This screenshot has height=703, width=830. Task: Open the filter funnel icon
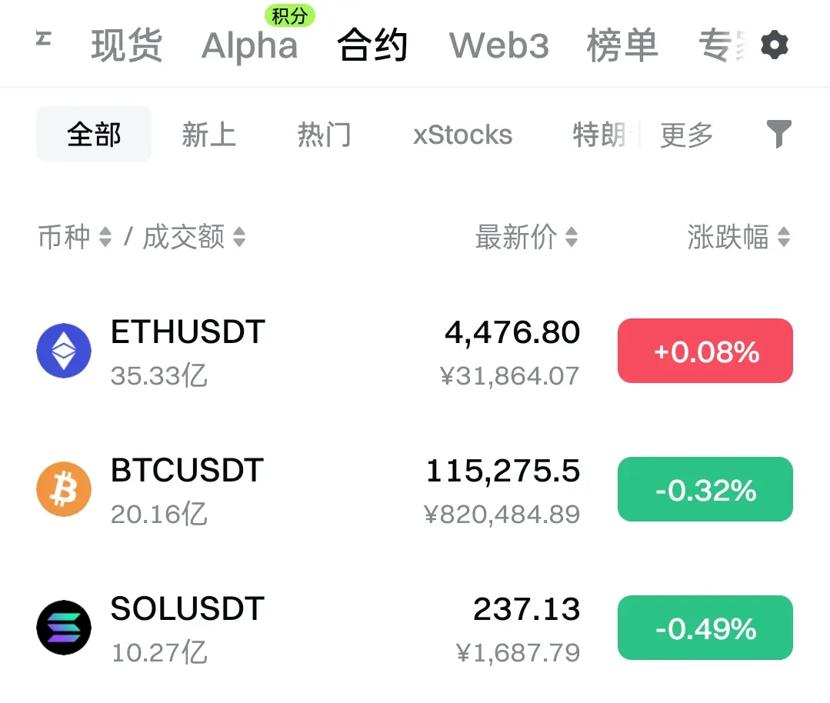coord(779,134)
